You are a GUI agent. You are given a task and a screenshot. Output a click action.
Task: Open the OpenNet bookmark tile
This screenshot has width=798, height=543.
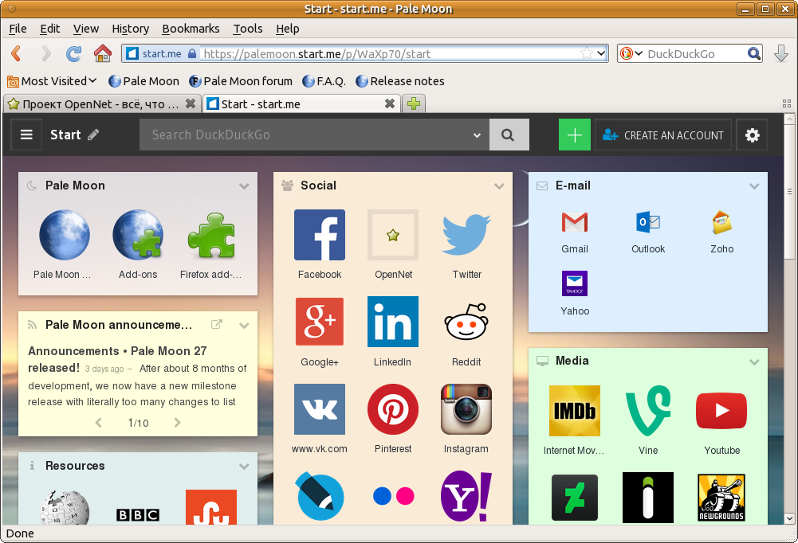pyautogui.click(x=393, y=235)
